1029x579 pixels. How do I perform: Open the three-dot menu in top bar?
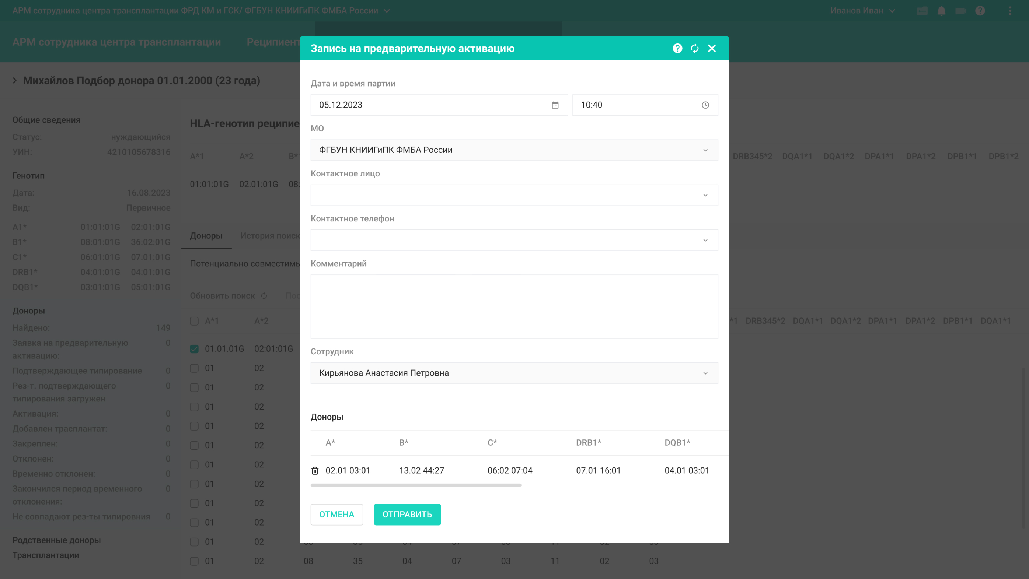pos(1010,11)
